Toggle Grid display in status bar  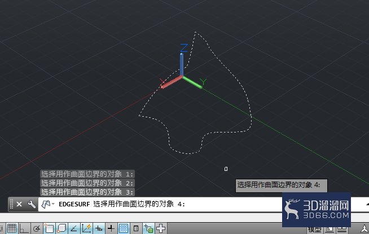tap(11, 228)
